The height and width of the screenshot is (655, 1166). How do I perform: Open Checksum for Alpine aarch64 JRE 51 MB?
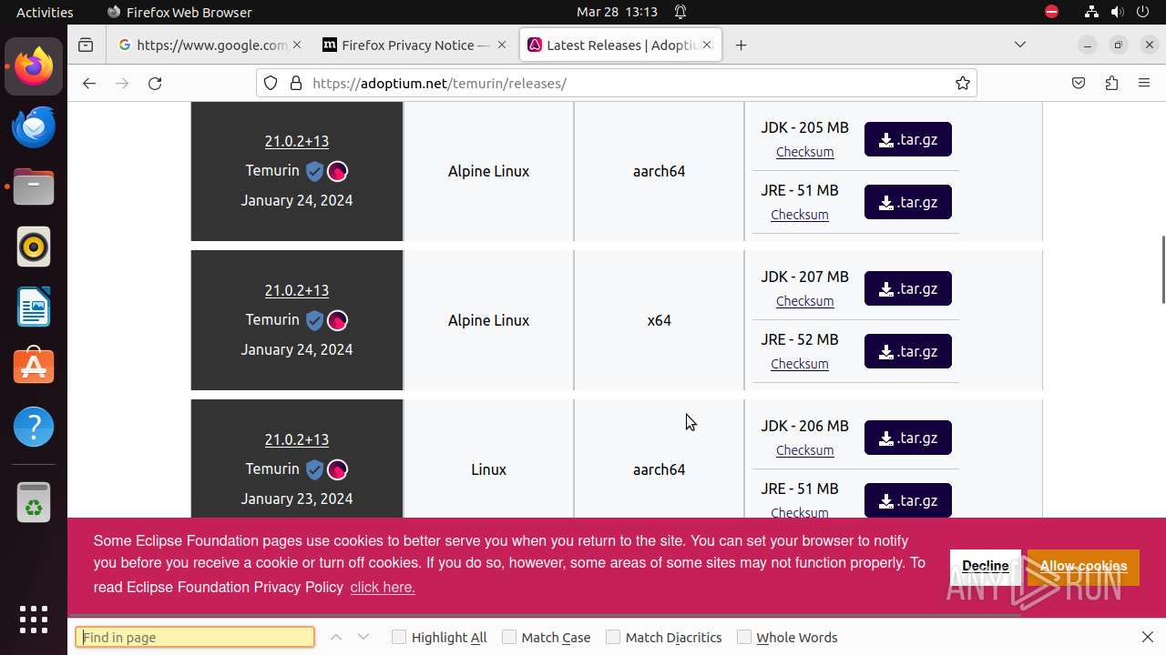[x=800, y=215]
